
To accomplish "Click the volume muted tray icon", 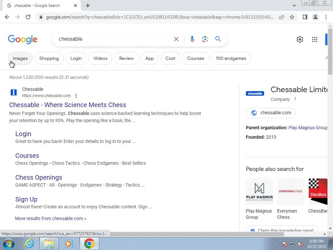I will pyautogui.click(x=300, y=244).
